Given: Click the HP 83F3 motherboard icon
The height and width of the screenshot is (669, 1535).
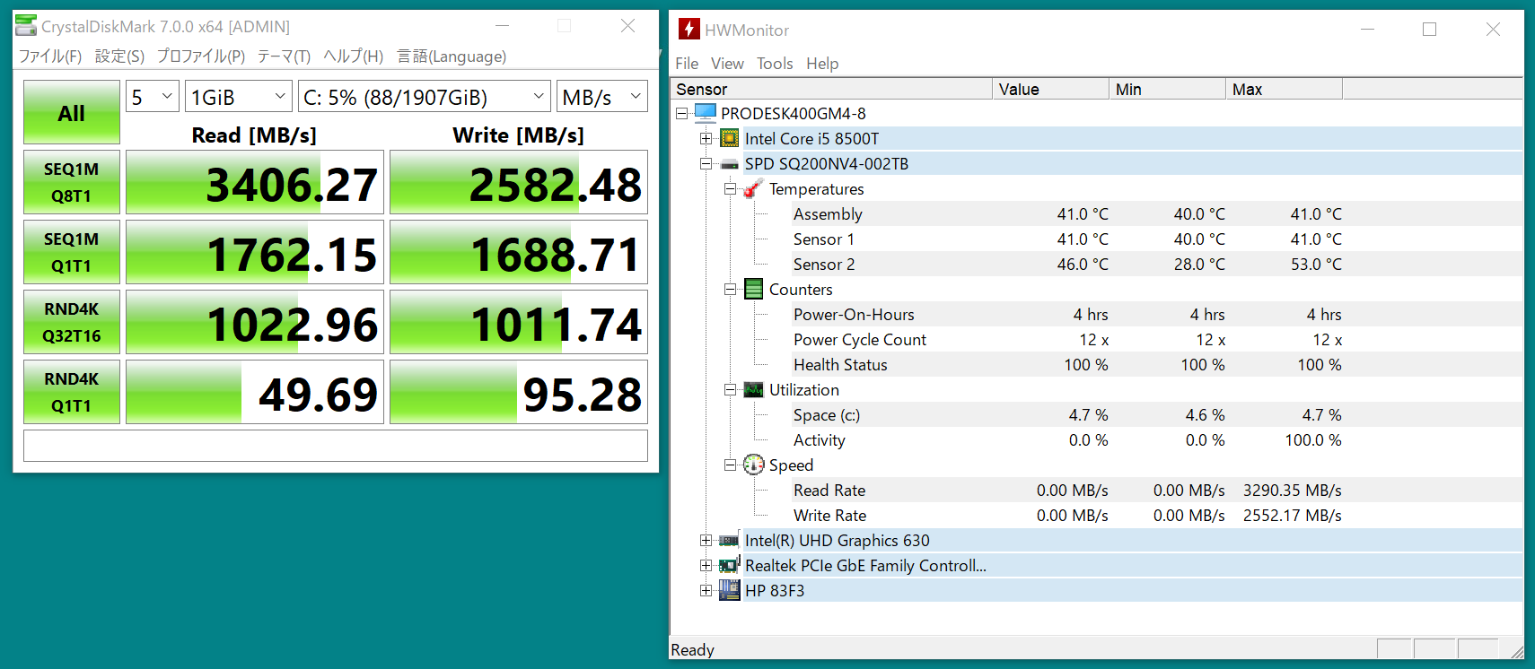Looking at the screenshot, I should tap(730, 591).
